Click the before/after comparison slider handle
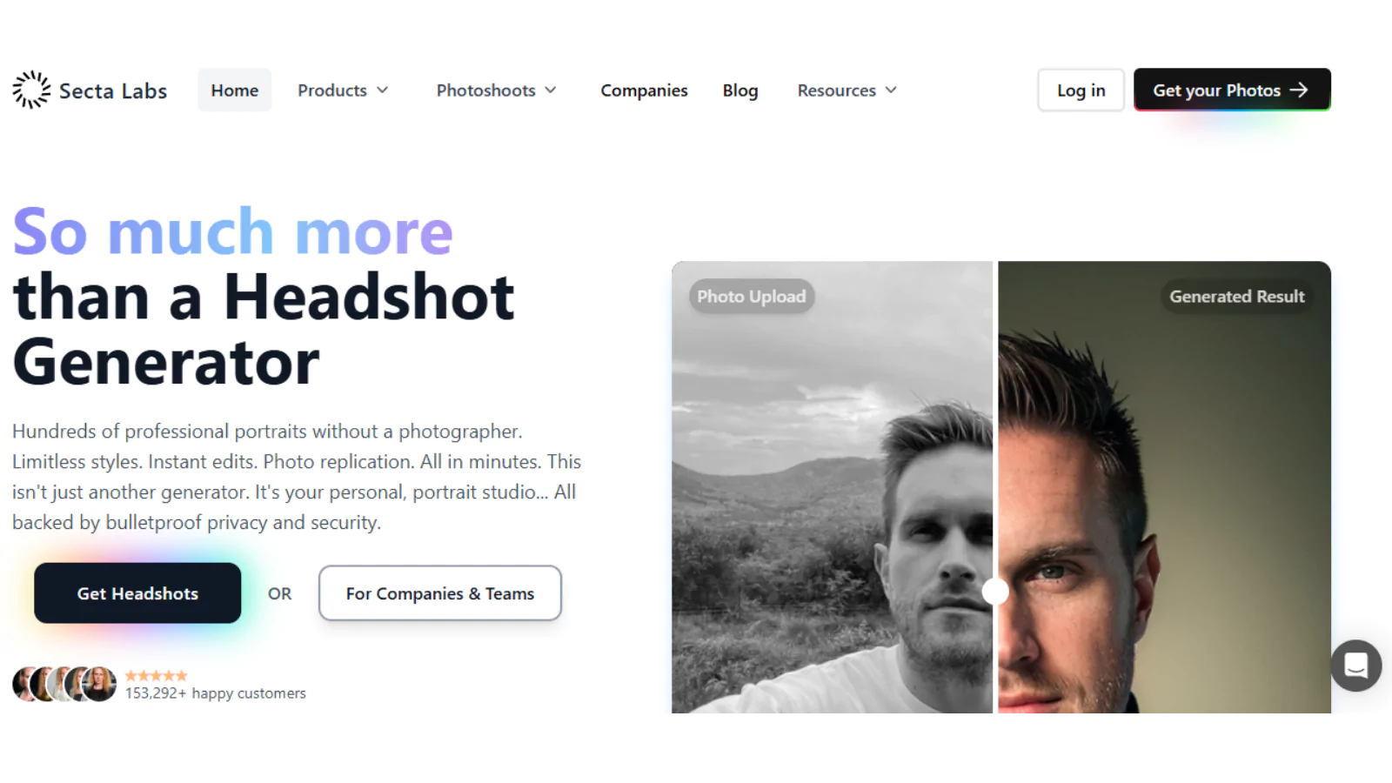1392x783 pixels. click(995, 592)
